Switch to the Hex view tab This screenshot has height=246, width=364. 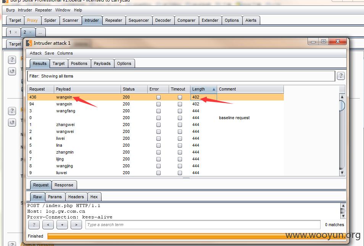click(94, 197)
